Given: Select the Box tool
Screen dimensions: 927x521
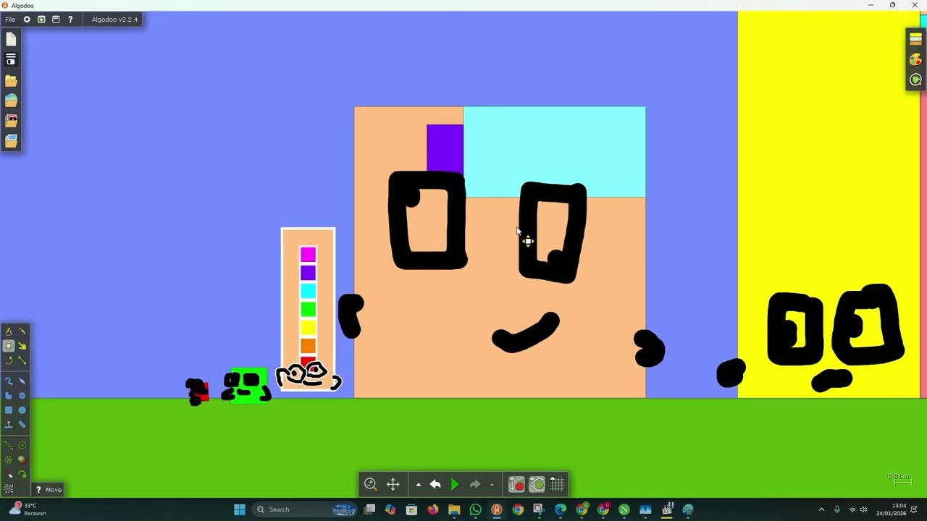Looking at the screenshot, I should tap(9, 410).
